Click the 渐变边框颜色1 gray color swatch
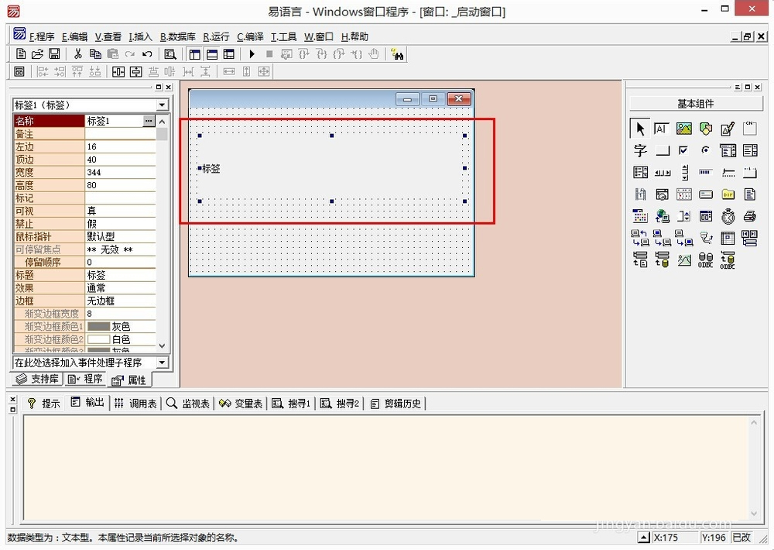Image resolution: width=774 pixels, height=550 pixels. 98,326
